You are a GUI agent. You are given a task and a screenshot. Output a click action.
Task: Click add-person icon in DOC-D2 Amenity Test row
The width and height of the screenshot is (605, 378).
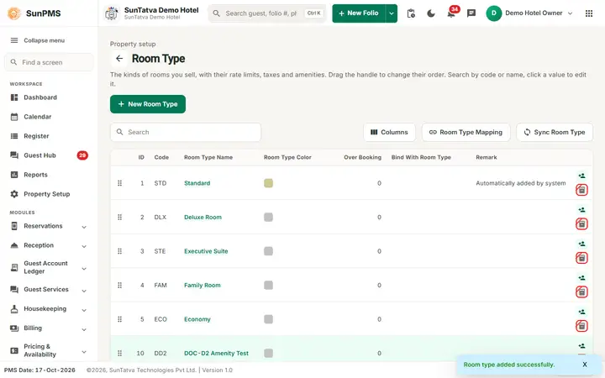581,346
